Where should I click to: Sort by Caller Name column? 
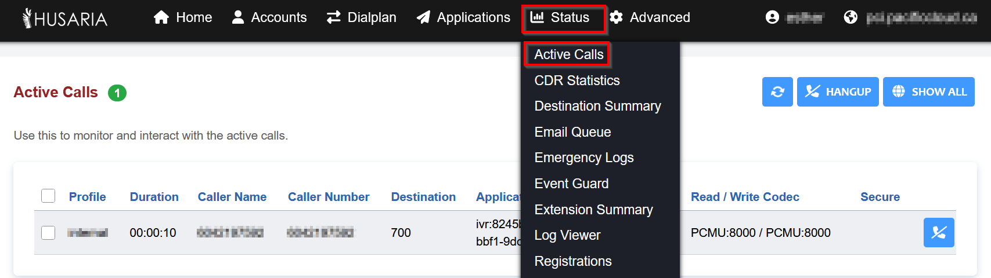coord(232,197)
